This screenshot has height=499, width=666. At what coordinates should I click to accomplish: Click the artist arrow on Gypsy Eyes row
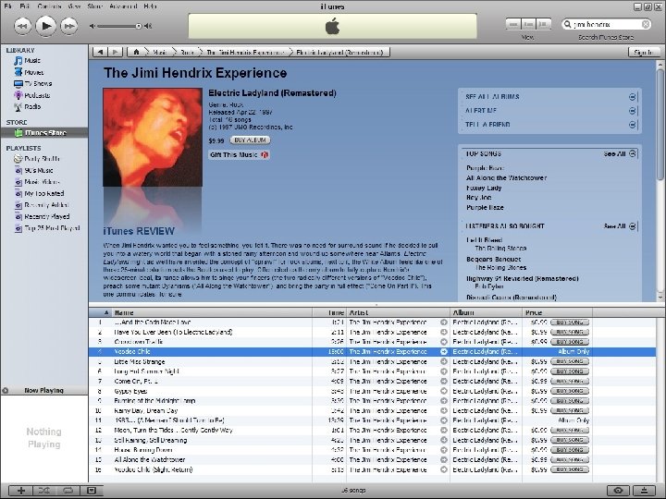click(x=444, y=391)
